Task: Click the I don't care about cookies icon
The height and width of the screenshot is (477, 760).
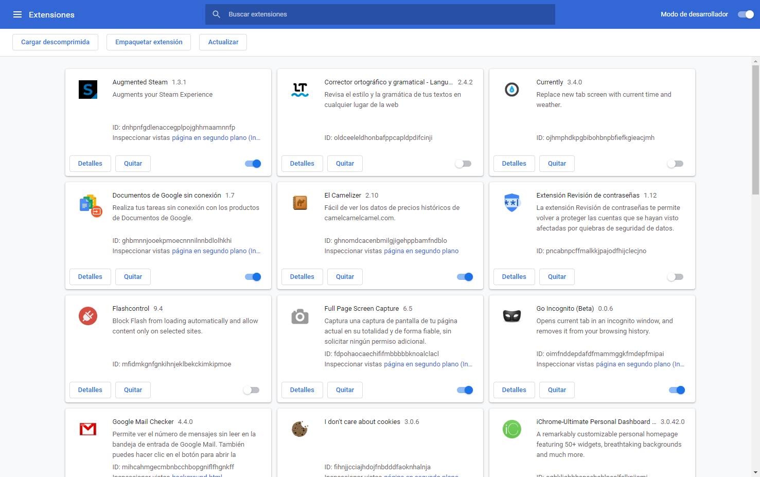Action: [x=300, y=429]
